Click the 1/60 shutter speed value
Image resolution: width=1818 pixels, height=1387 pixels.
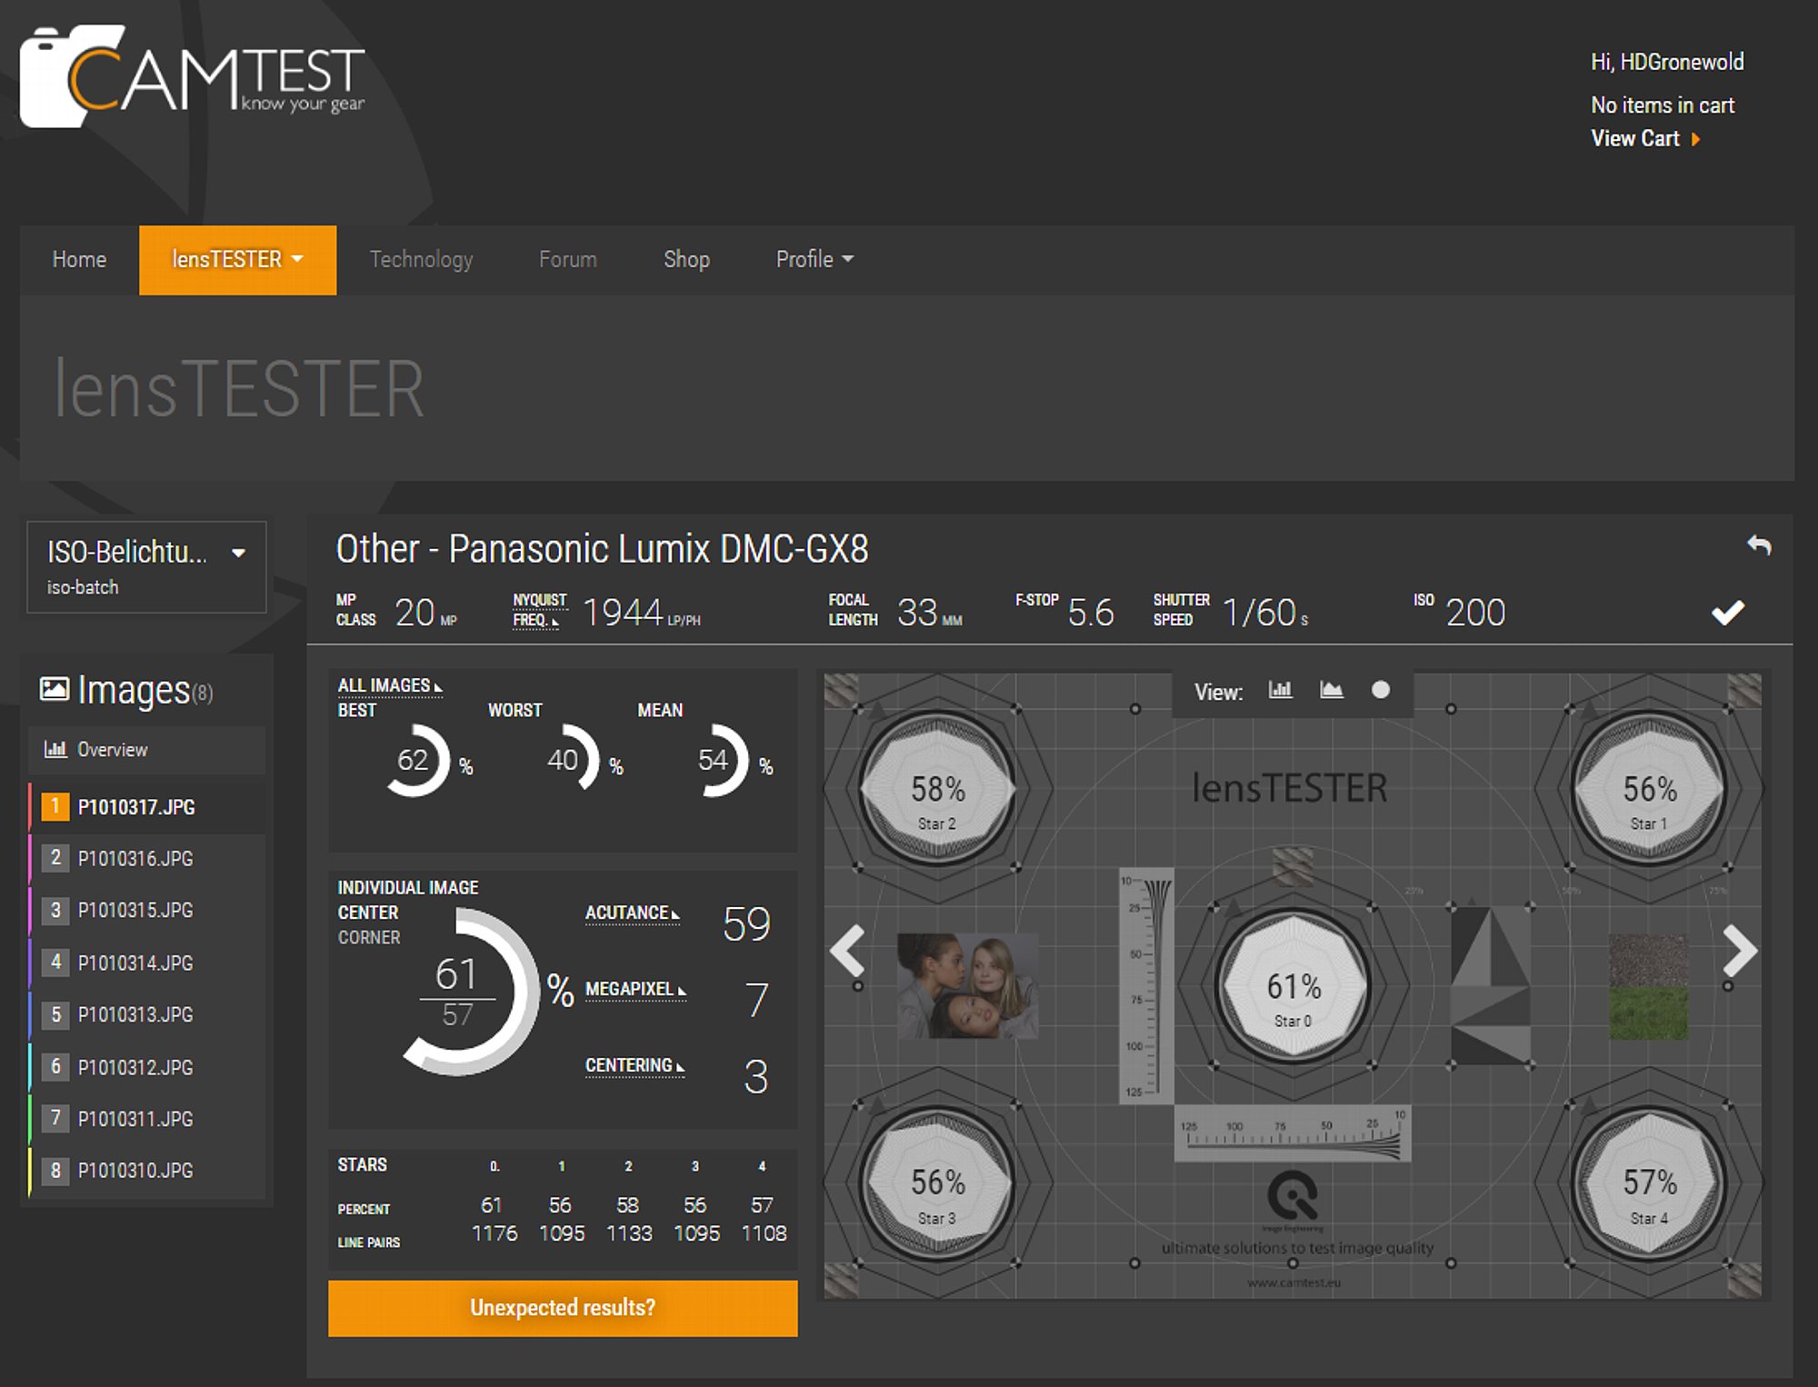(1259, 613)
